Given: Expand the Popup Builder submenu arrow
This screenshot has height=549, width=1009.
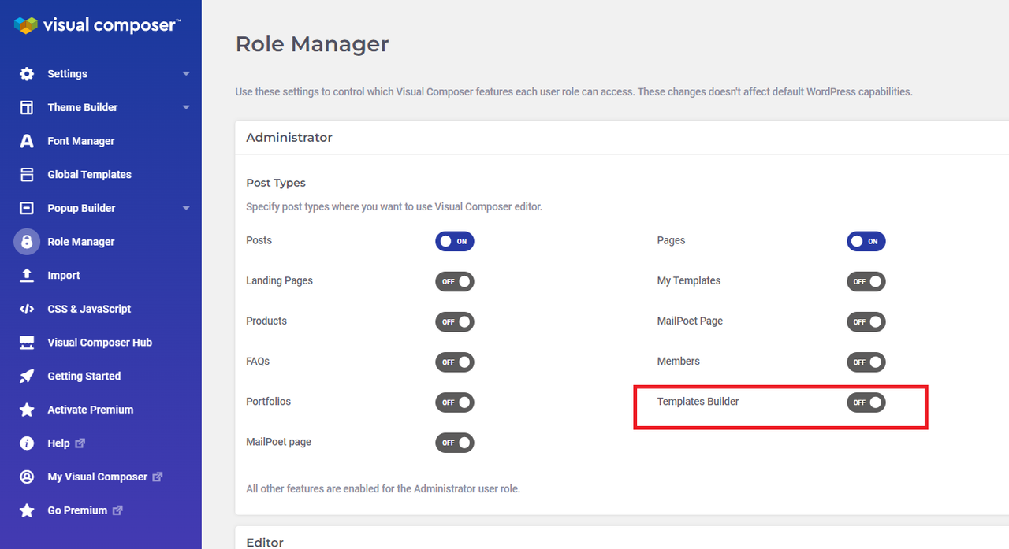Looking at the screenshot, I should click(186, 208).
